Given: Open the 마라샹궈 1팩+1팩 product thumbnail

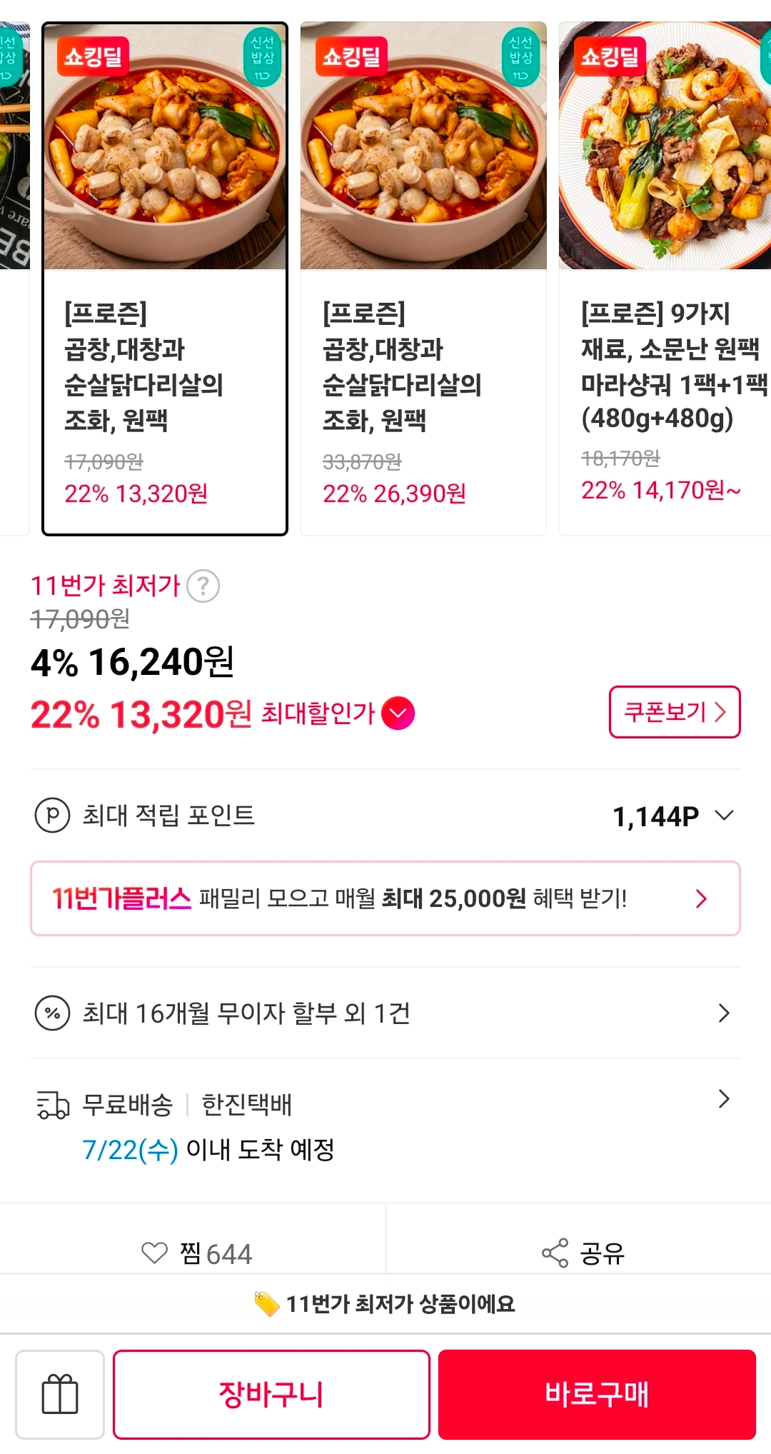Looking at the screenshot, I should point(665,146).
